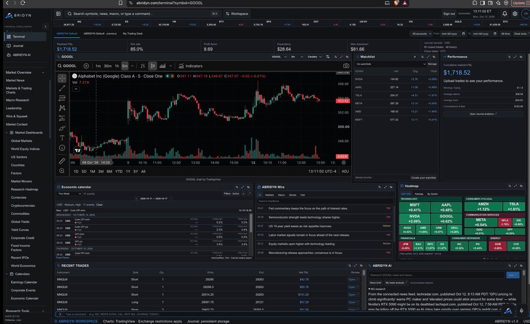
Task: Click the Sign out button
Action: (449, 13)
